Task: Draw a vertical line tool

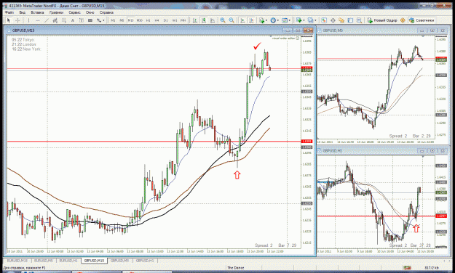Action: tap(28, 20)
